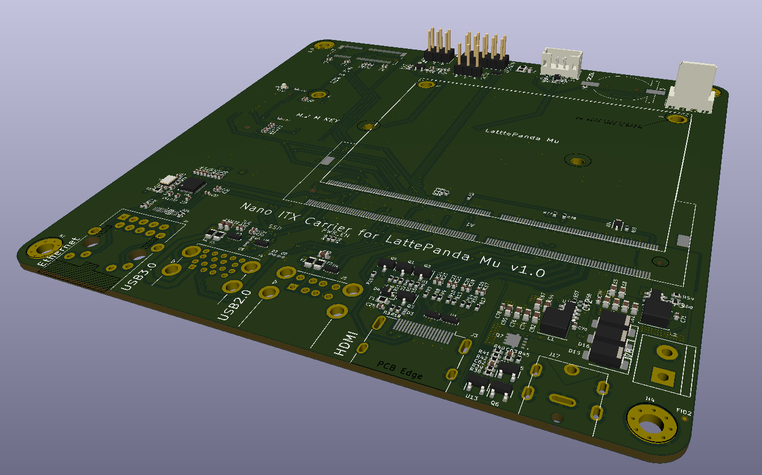Click the 'R59' resistor label
762x475 pixels.
[687, 298]
